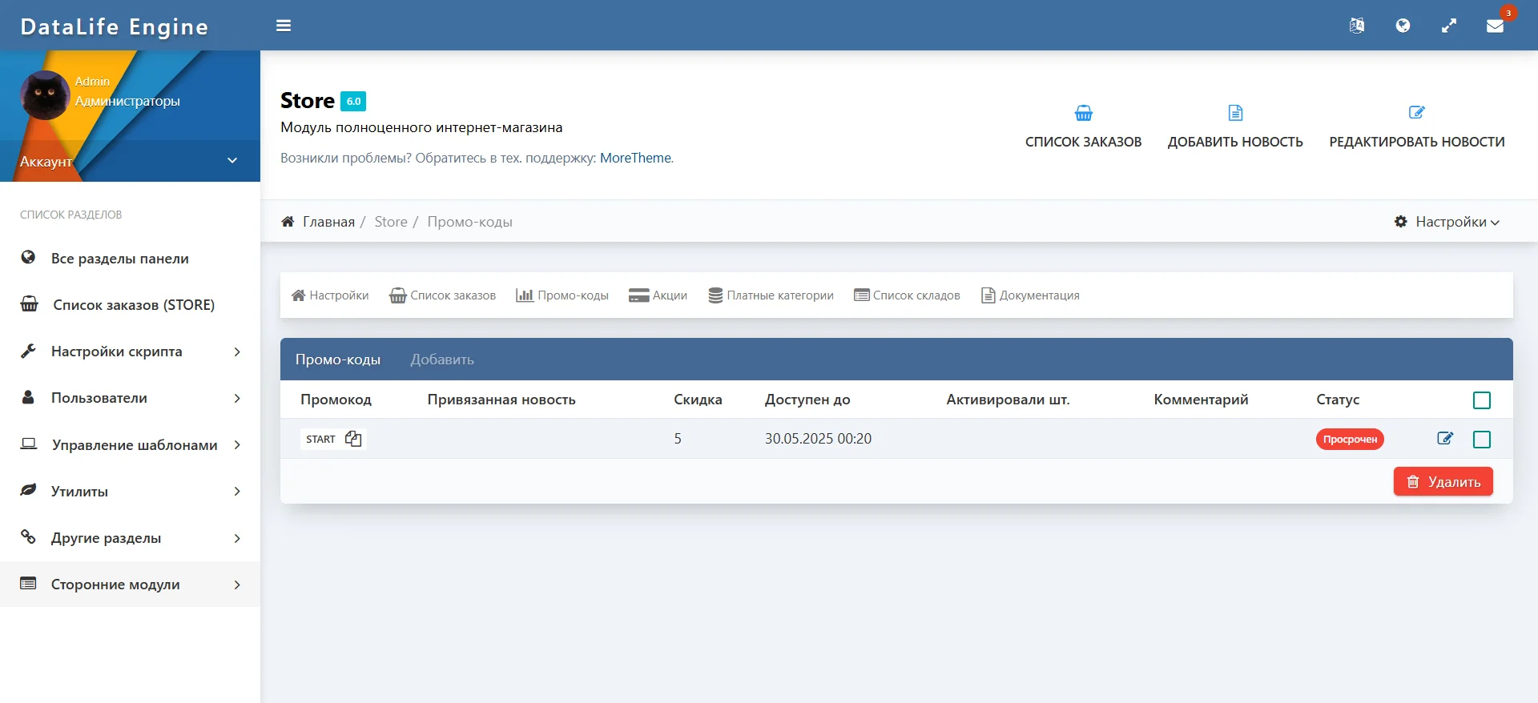Expand the Другие разделы submenu arrow
1538x703 pixels.
point(237,538)
